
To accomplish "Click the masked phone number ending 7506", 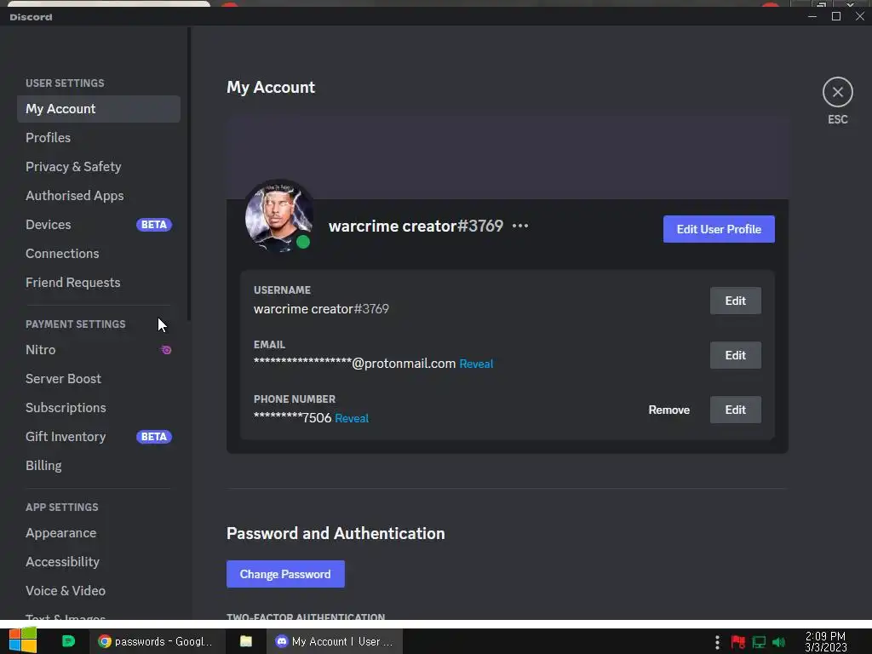I will point(293,417).
